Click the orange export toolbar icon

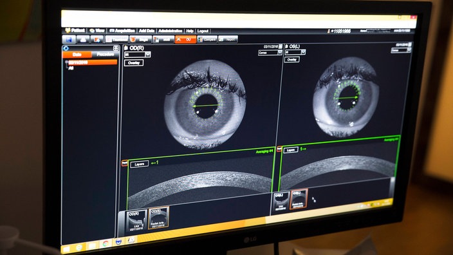pyautogui.click(x=97, y=39)
